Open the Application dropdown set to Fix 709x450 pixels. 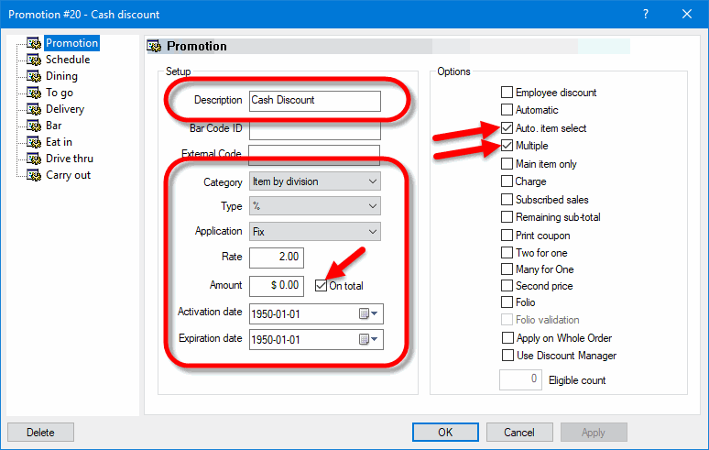click(x=314, y=231)
